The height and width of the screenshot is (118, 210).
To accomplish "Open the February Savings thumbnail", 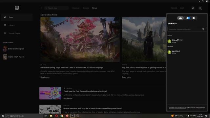I will [50, 93].
